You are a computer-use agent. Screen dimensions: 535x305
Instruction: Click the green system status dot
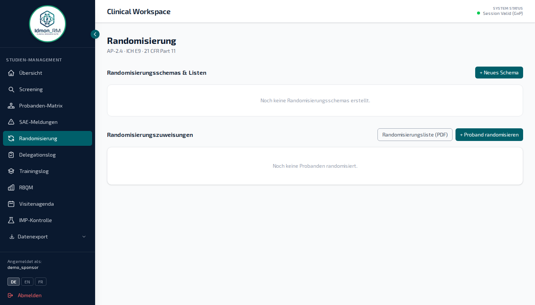point(479,13)
